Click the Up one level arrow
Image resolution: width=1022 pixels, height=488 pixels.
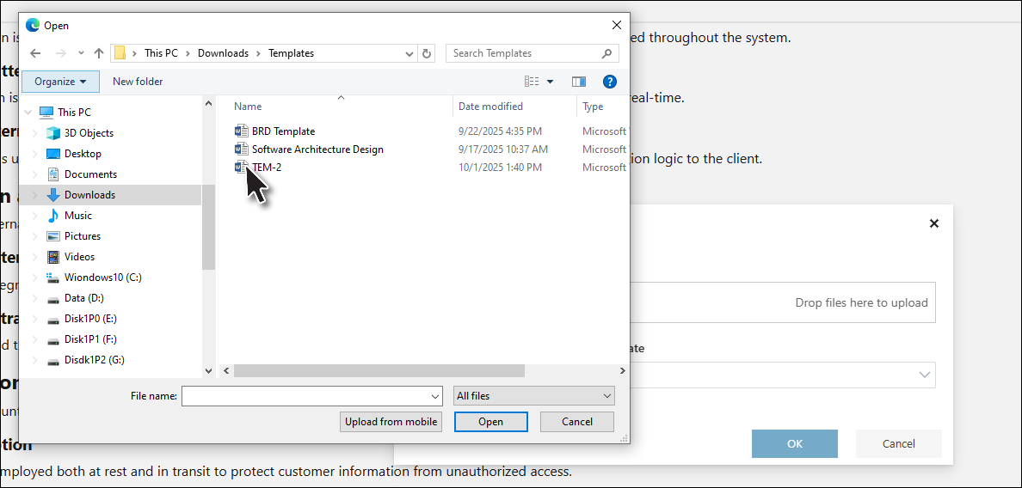99,53
